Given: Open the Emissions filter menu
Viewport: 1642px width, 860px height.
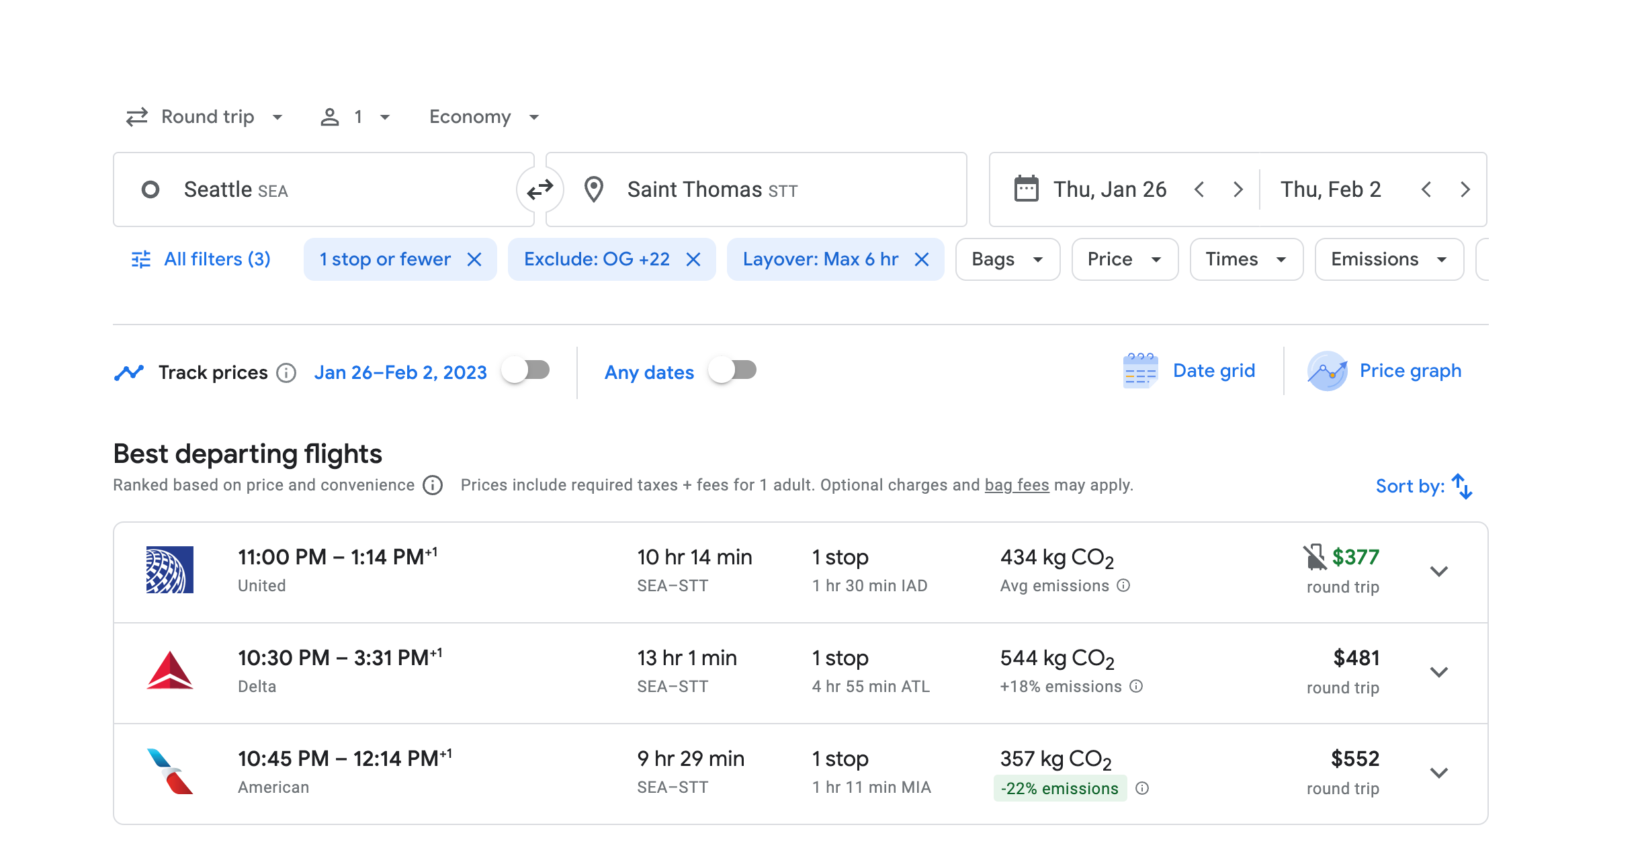Looking at the screenshot, I should (x=1389, y=259).
